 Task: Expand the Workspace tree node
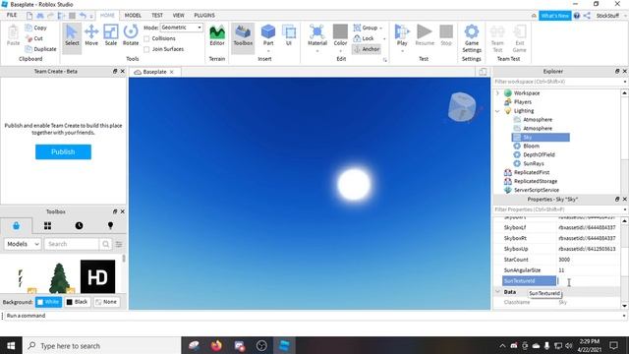(x=498, y=93)
